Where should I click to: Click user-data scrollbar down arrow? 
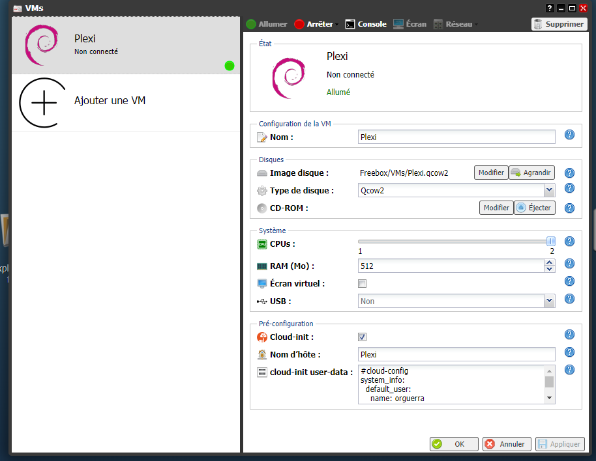click(549, 398)
